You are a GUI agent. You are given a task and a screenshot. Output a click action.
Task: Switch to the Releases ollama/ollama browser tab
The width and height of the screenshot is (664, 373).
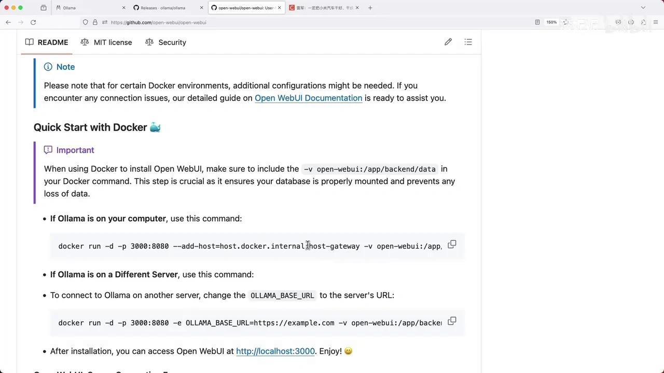pos(166,8)
